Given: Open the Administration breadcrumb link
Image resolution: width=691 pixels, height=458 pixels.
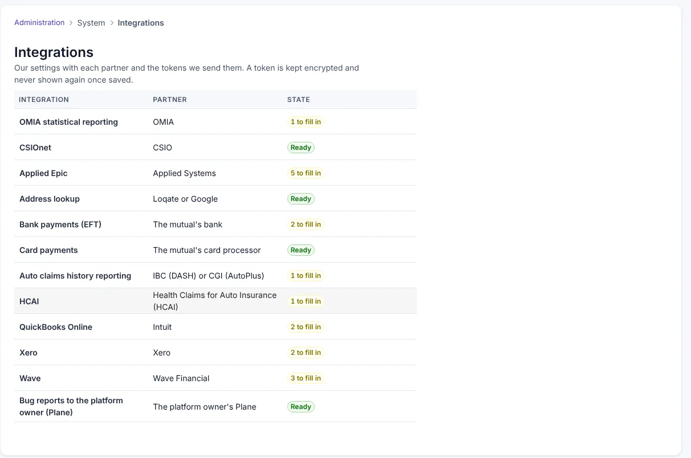Looking at the screenshot, I should click(x=39, y=23).
